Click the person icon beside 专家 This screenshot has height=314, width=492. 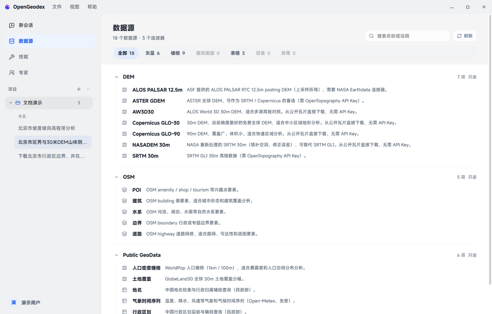tap(12, 73)
